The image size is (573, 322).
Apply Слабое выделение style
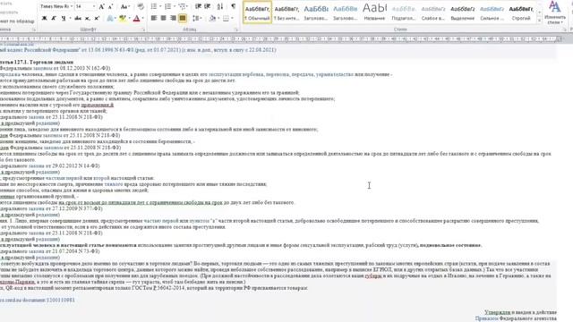(433, 13)
